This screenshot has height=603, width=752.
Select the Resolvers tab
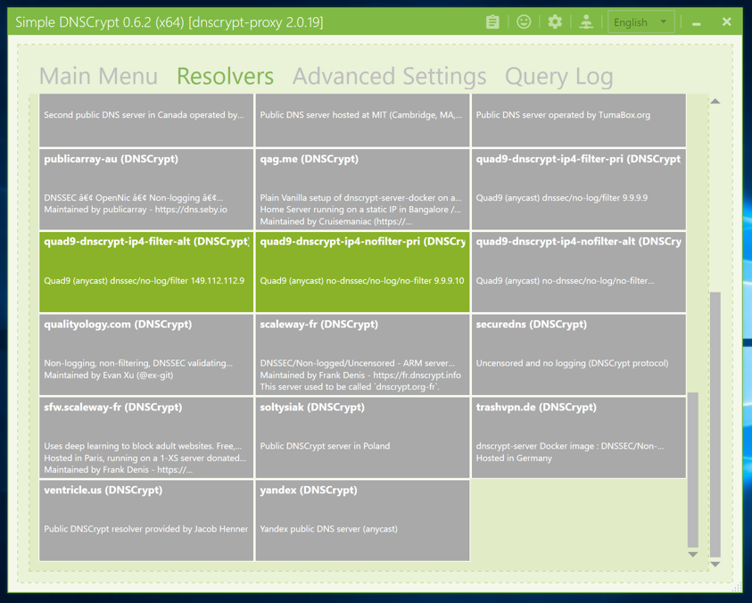pyautogui.click(x=225, y=77)
